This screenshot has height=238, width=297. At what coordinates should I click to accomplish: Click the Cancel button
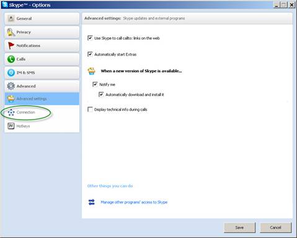coord(276,227)
